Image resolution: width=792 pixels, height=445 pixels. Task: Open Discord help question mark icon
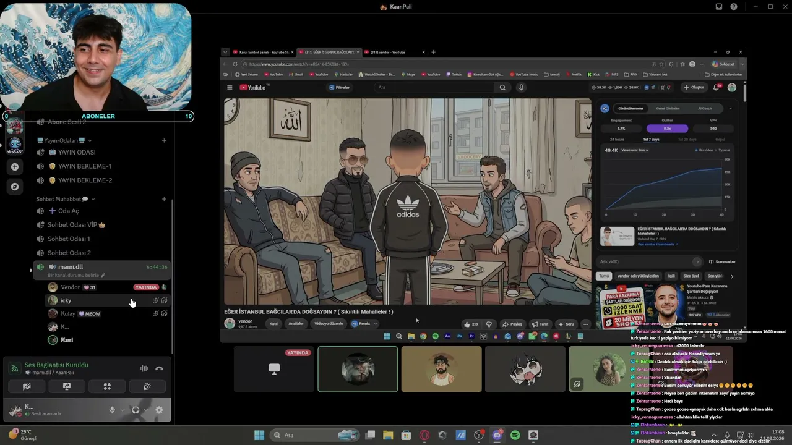point(734,7)
